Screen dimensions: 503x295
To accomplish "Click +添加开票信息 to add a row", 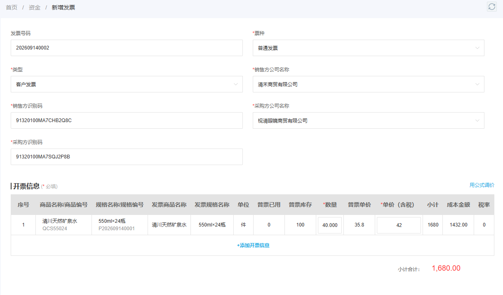I will coord(253,245).
